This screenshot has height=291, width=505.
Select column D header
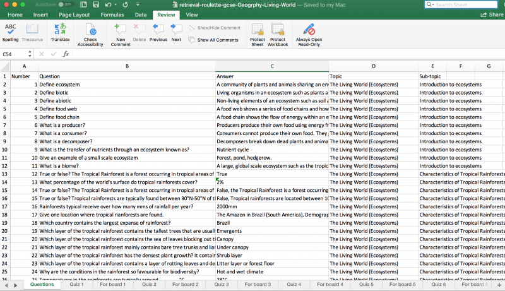tap(373, 66)
